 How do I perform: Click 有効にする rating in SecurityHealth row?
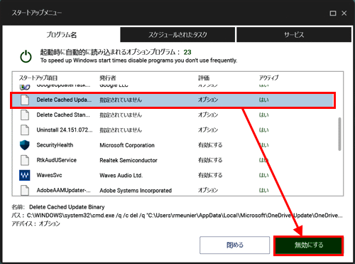[x=210, y=145]
